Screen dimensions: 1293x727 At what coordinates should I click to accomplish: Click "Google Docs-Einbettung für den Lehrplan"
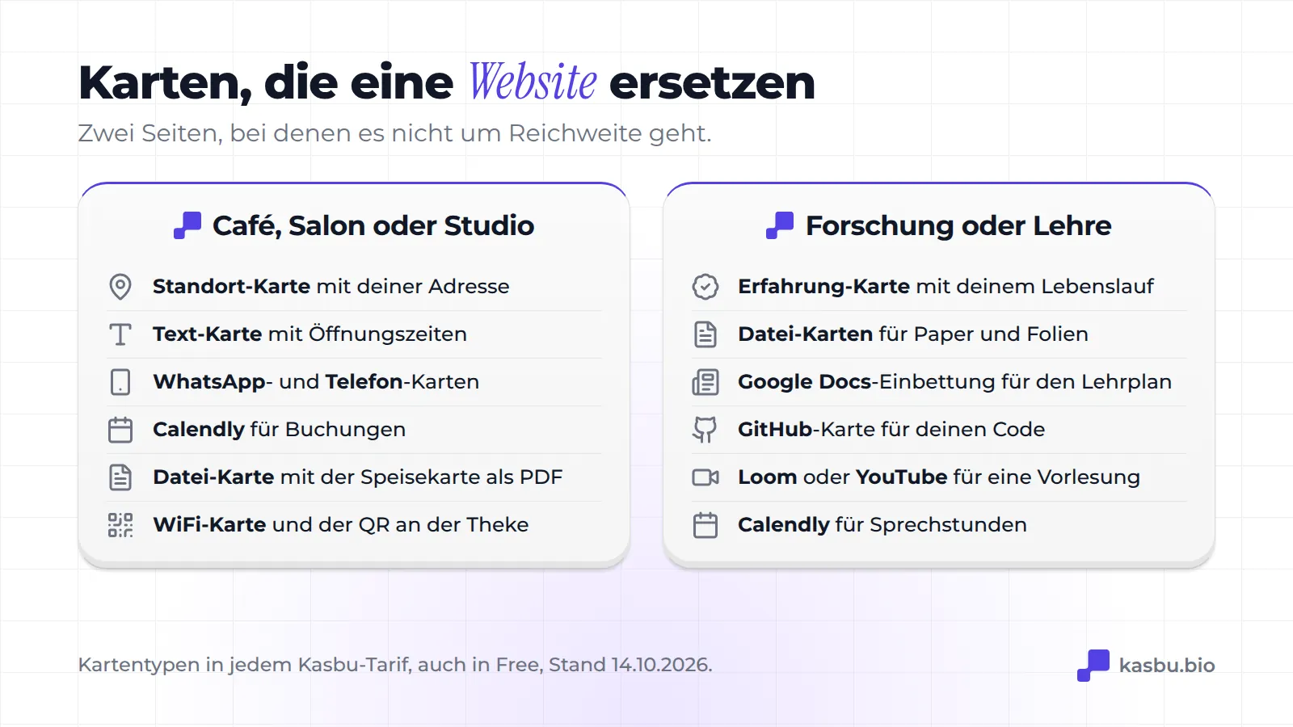coord(955,382)
